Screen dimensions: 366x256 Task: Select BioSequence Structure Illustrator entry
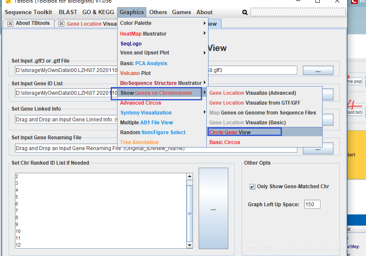pyautogui.click(x=163, y=83)
